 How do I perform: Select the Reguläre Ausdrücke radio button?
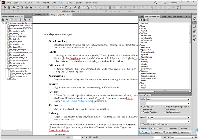[141, 112]
